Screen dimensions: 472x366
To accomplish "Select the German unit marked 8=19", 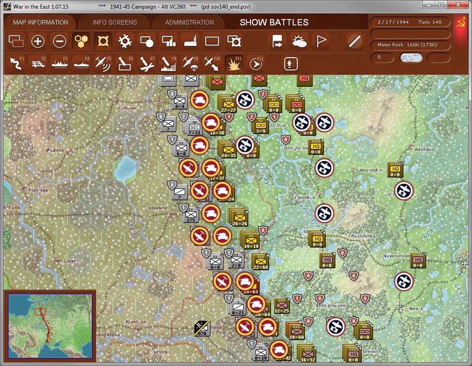I will click(261, 353).
